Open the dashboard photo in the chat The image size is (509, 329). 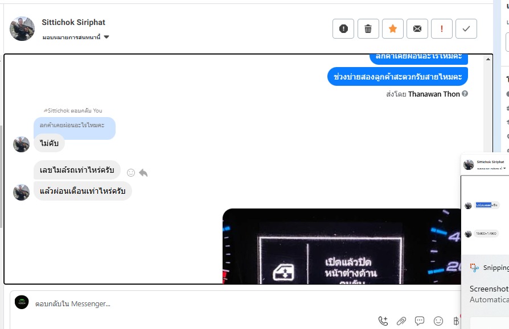pyautogui.click(x=342, y=247)
